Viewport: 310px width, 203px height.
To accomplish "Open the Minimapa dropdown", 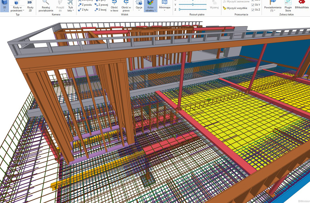I will tap(164, 8).
